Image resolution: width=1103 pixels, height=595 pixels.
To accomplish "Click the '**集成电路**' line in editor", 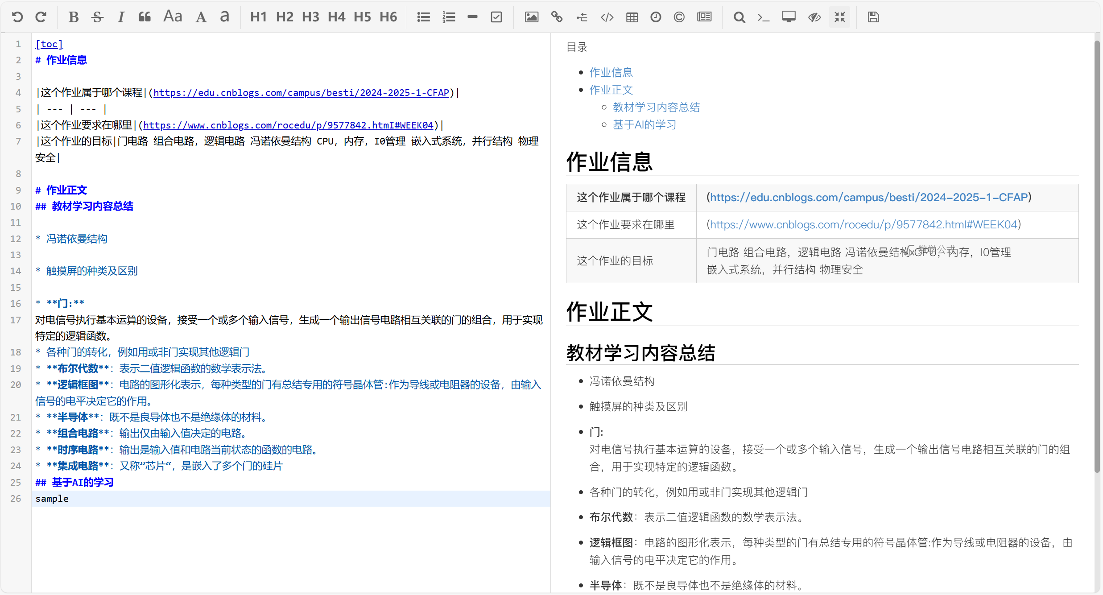I will click(x=159, y=466).
